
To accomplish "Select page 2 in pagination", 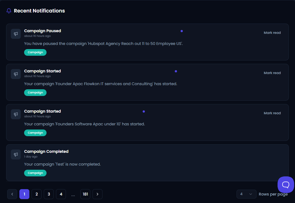I will 37,194.
